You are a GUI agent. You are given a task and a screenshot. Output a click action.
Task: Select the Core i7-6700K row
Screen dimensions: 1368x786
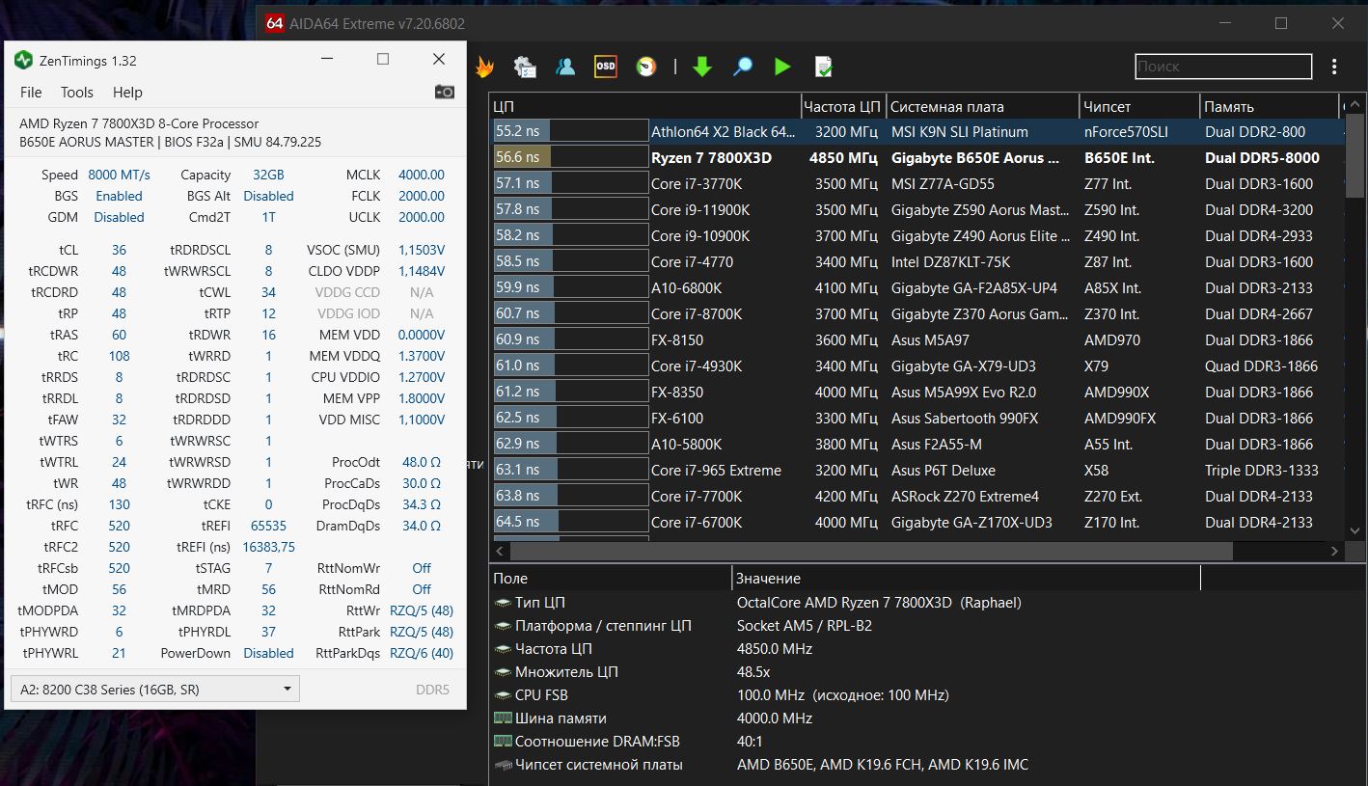917,523
